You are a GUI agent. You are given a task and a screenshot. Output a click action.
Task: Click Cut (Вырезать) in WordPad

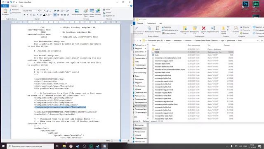[14, 10]
